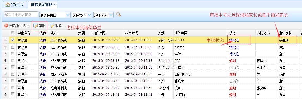
Task: Tick the checkbox for row 8 南山
Action: (13, 88)
